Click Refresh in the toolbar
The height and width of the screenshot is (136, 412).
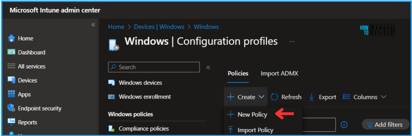(286, 97)
